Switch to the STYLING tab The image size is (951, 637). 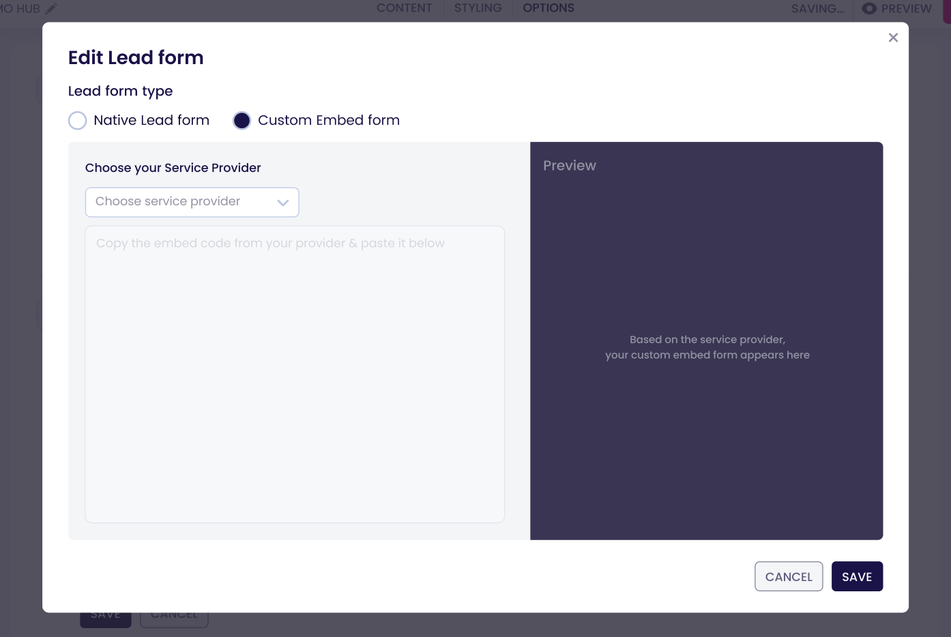point(478,8)
